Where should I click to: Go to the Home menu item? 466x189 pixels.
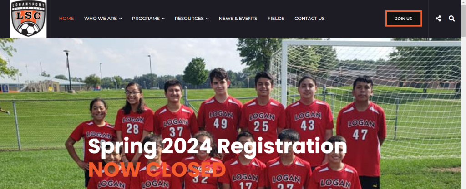point(66,18)
